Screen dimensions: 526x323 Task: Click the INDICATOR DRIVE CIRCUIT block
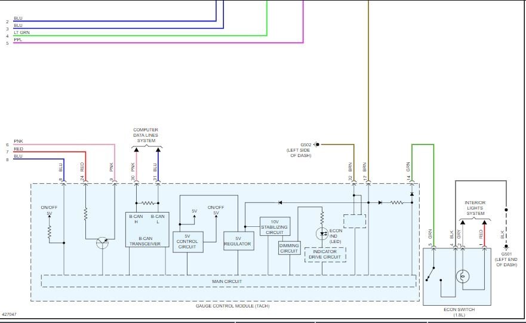[x=325, y=254]
